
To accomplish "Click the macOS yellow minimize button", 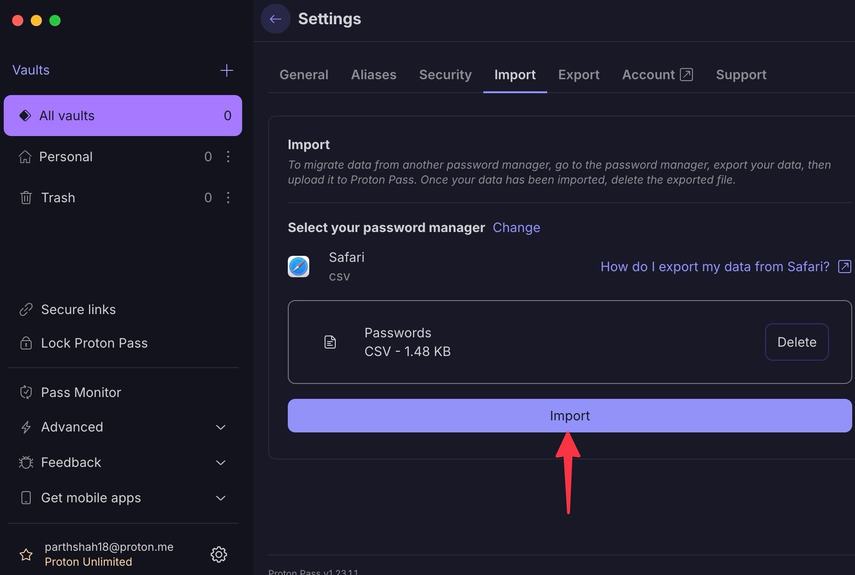I will [x=36, y=21].
